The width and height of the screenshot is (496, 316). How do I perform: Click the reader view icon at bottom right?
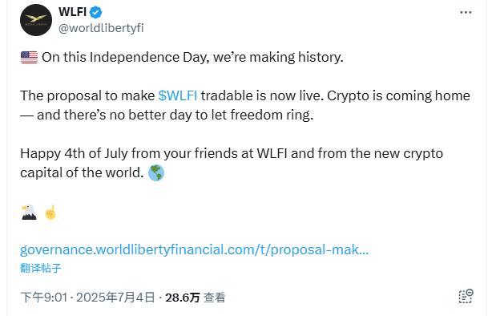(466, 297)
